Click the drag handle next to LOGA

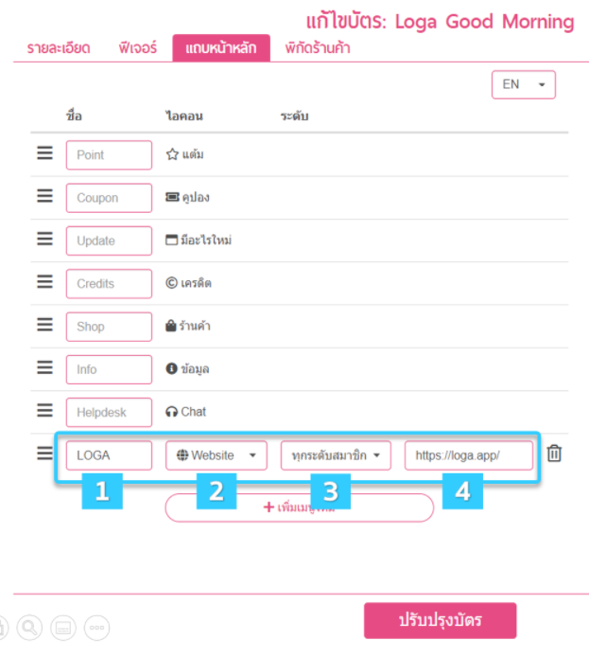(x=44, y=453)
